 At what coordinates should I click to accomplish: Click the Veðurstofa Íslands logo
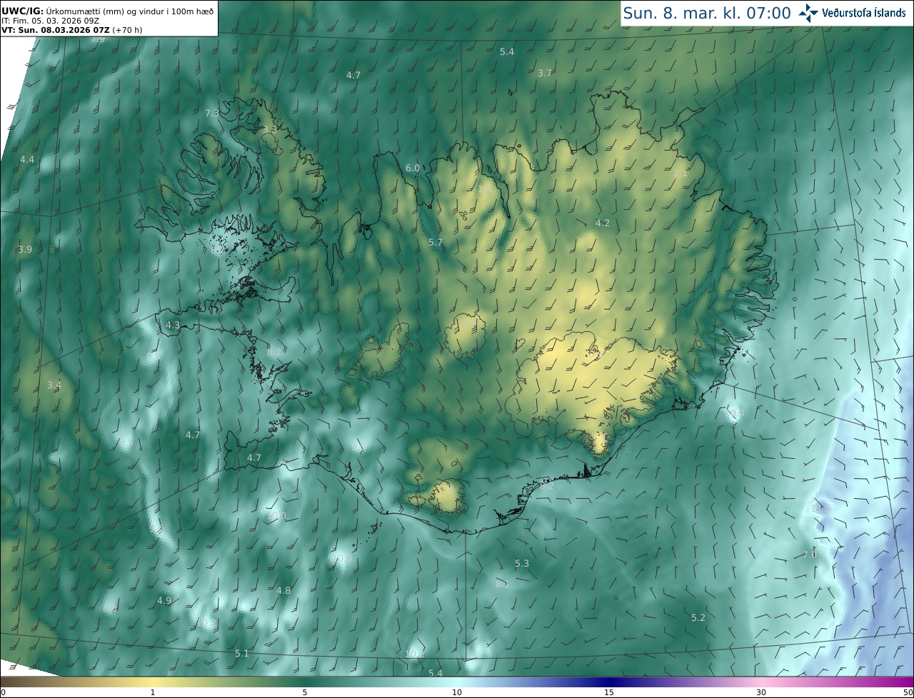coord(852,13)
